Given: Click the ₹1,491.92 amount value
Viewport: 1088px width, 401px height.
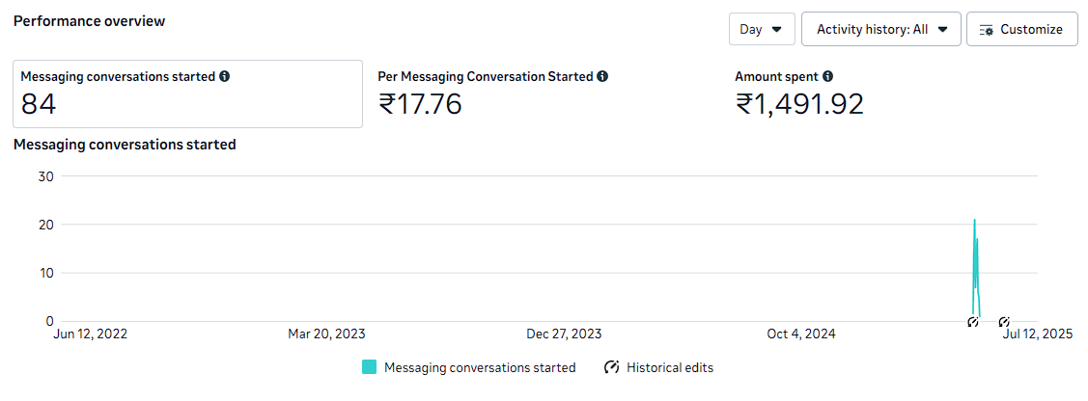Looking at the screenshot, I should tap(799, 104).
